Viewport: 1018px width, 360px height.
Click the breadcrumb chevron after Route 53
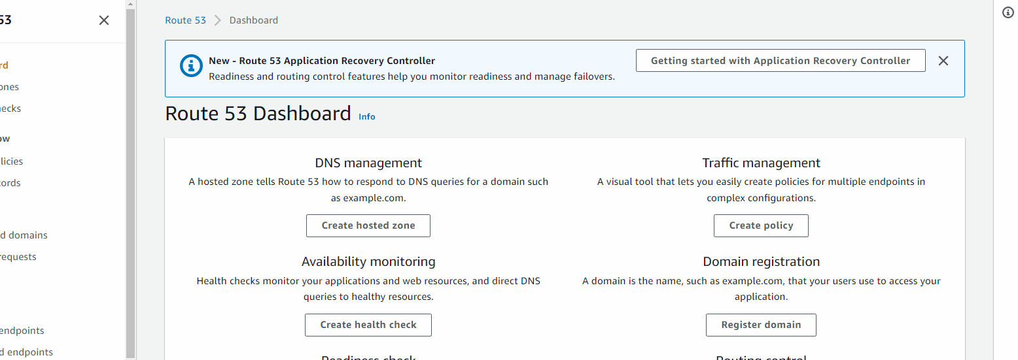click(218, 20)
